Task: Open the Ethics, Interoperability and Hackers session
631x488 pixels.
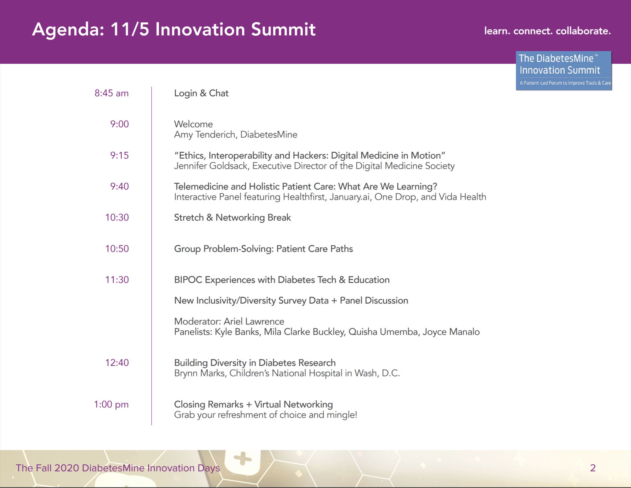Action: (309, 155)
